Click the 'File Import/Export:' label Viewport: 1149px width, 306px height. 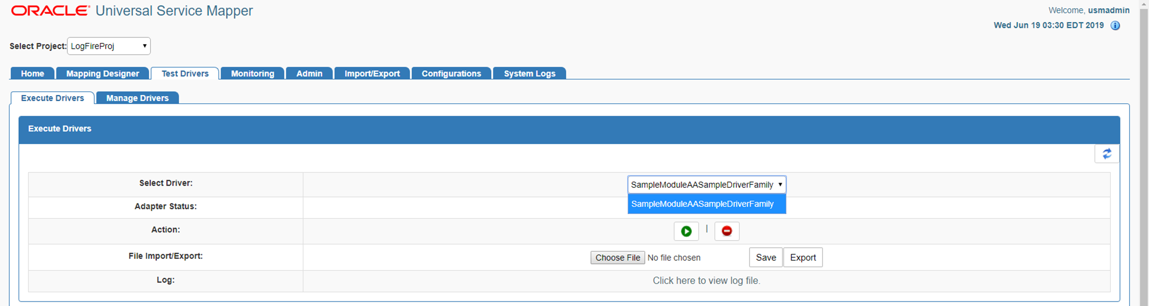tap(165, 256)
